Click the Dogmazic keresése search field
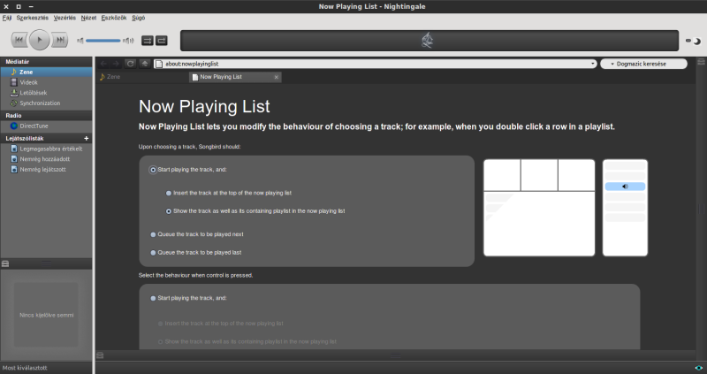The image size is (707, 374). 643,64
